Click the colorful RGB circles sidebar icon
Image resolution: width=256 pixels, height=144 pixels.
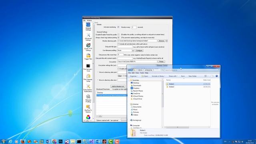88,117
